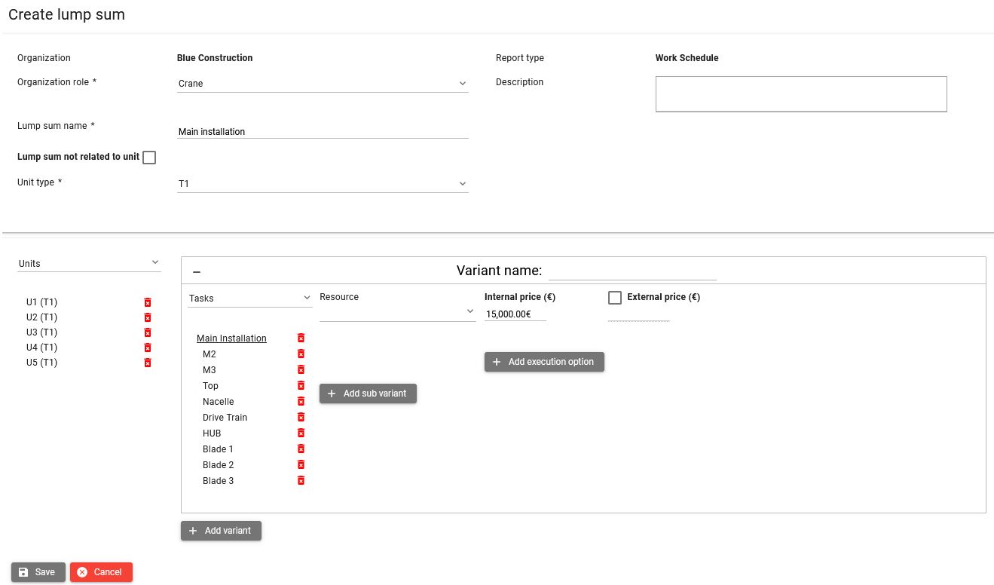Delete the Main Installation task group
This screenshot has width=994, height=585.
[301, 338]
